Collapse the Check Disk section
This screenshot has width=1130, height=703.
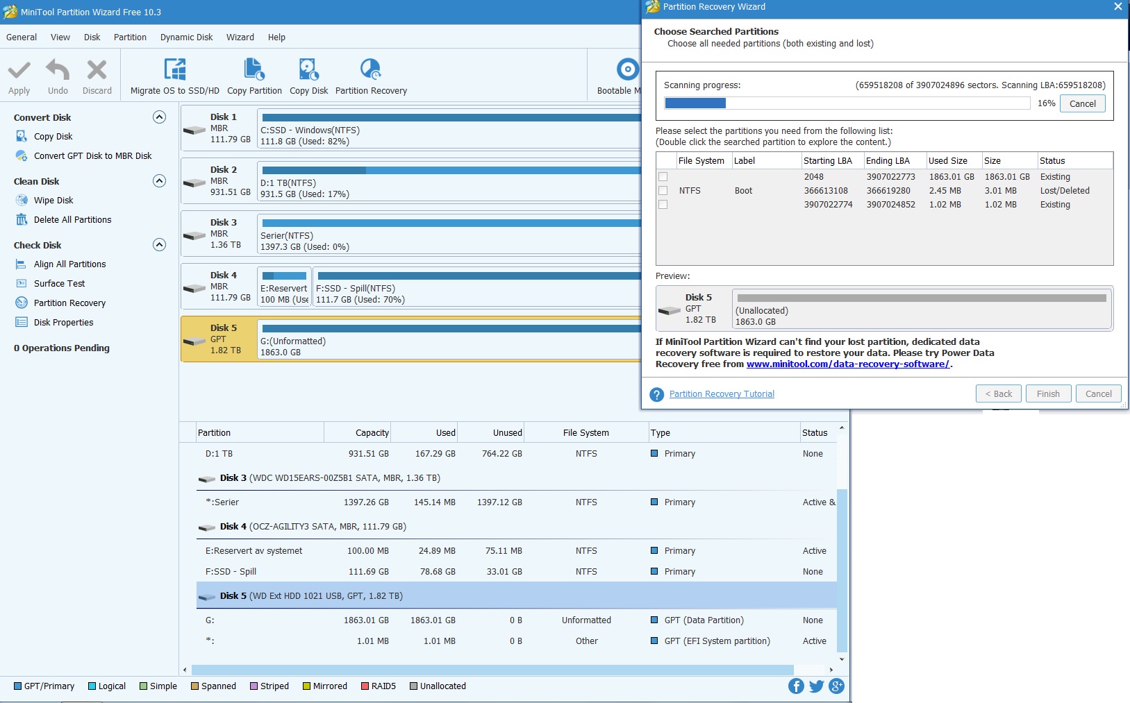[x=159, y=245]
